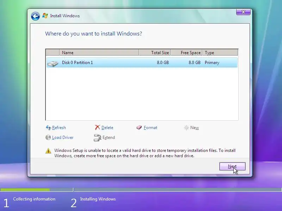Sort by the Type column header
This screenshot has width=282, height=211.
coord(220,52)
